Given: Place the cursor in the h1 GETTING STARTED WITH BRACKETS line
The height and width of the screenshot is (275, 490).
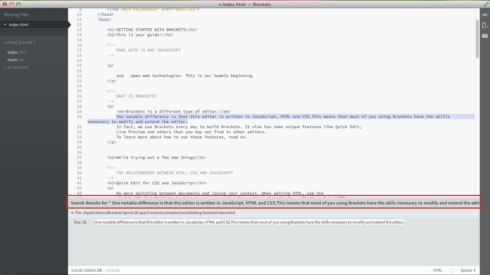Looking at the screenshot, I should [152, 30].
